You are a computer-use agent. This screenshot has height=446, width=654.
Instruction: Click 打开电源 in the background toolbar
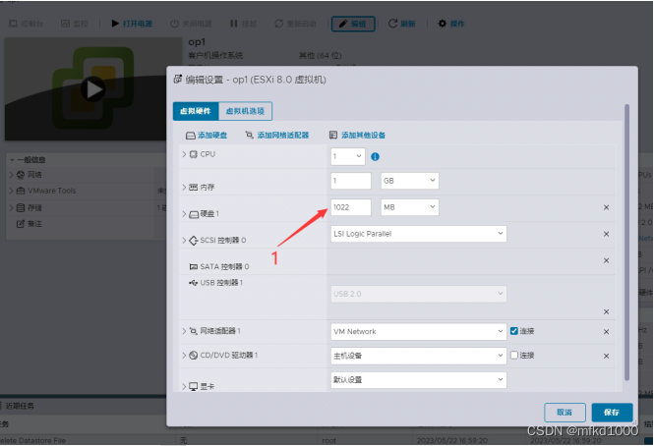tap(132, 24)
